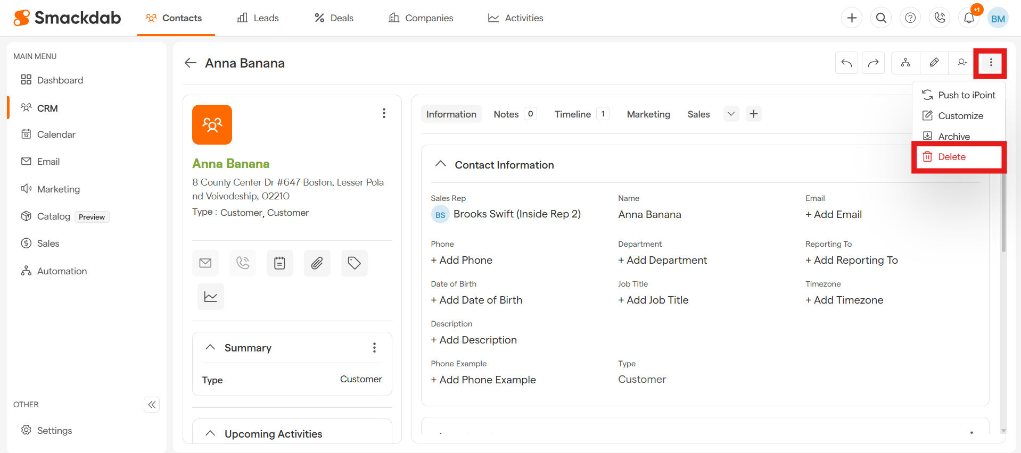Switch to the Timeline tab
Viewport: 1021px width, 453px height.
pos(572,114)
